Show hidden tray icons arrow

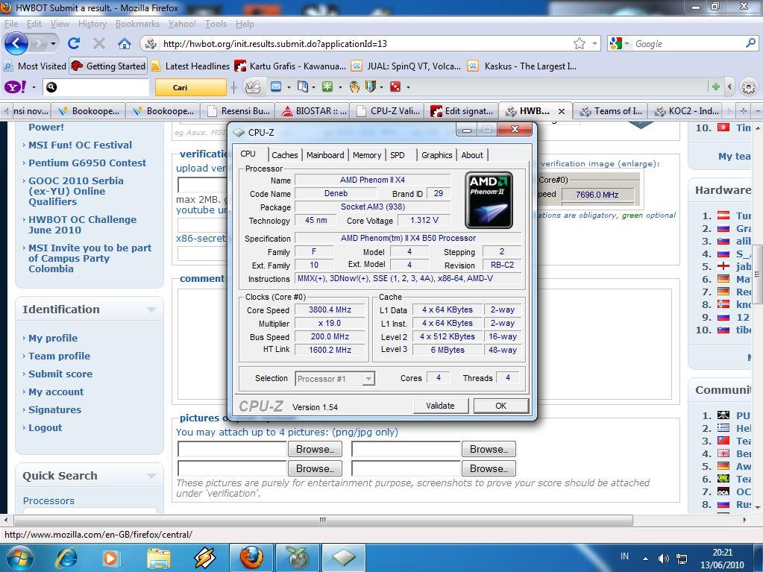pyautogui.click(x=645, y=559)
